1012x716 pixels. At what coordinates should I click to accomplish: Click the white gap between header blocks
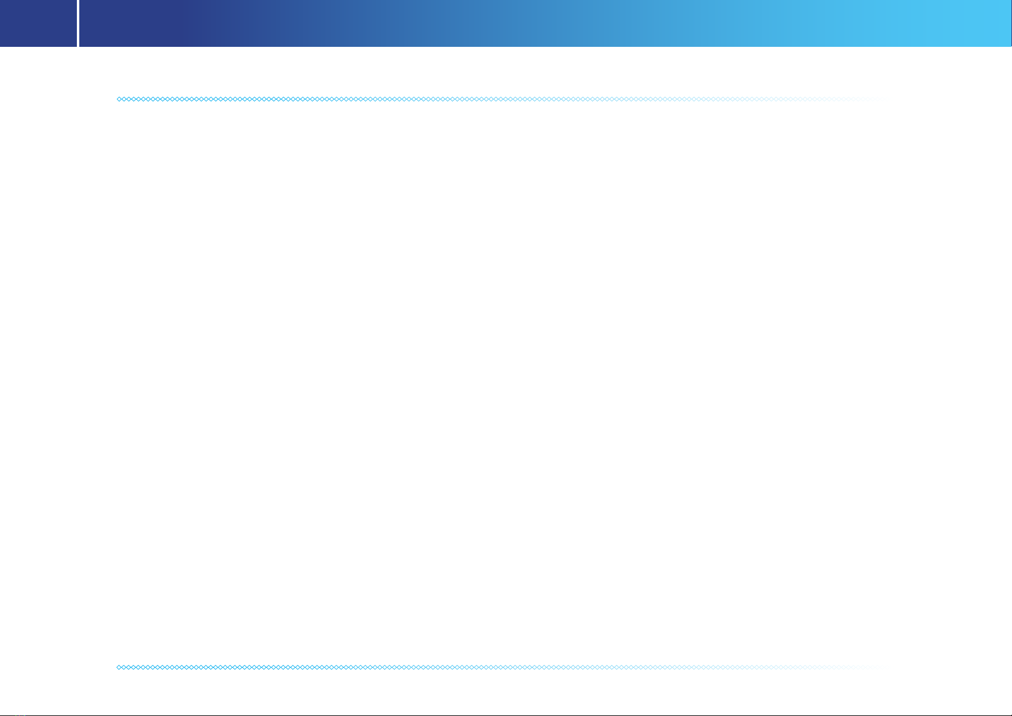pos(78,23)
